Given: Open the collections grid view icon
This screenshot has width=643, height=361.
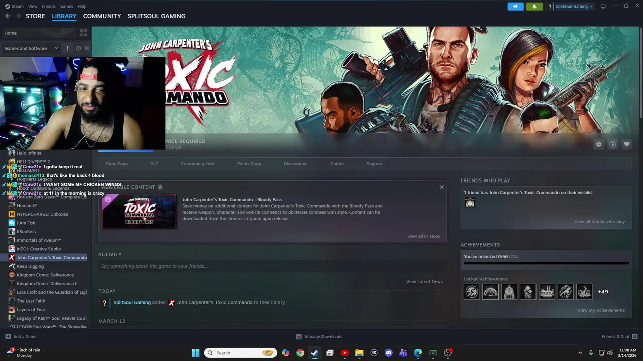Looking at the screenshot, I should [x=84, y=33].
